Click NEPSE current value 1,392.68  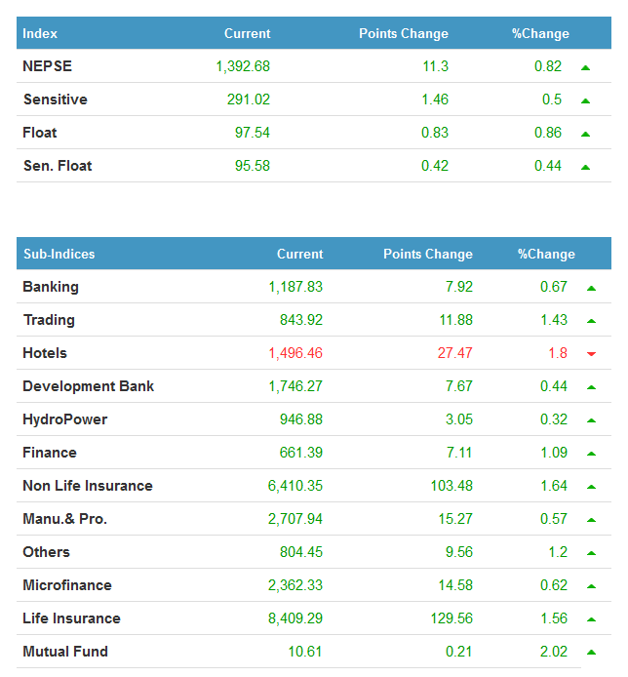243,66
